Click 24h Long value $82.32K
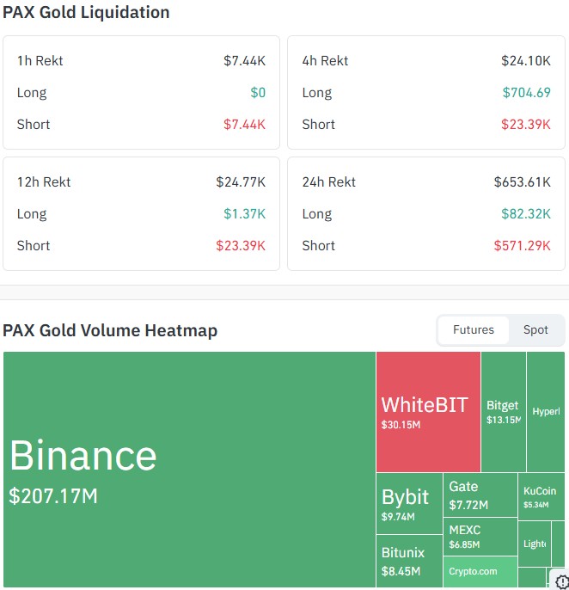The width and height of the screenshot is (569, 590). (526, 213)
